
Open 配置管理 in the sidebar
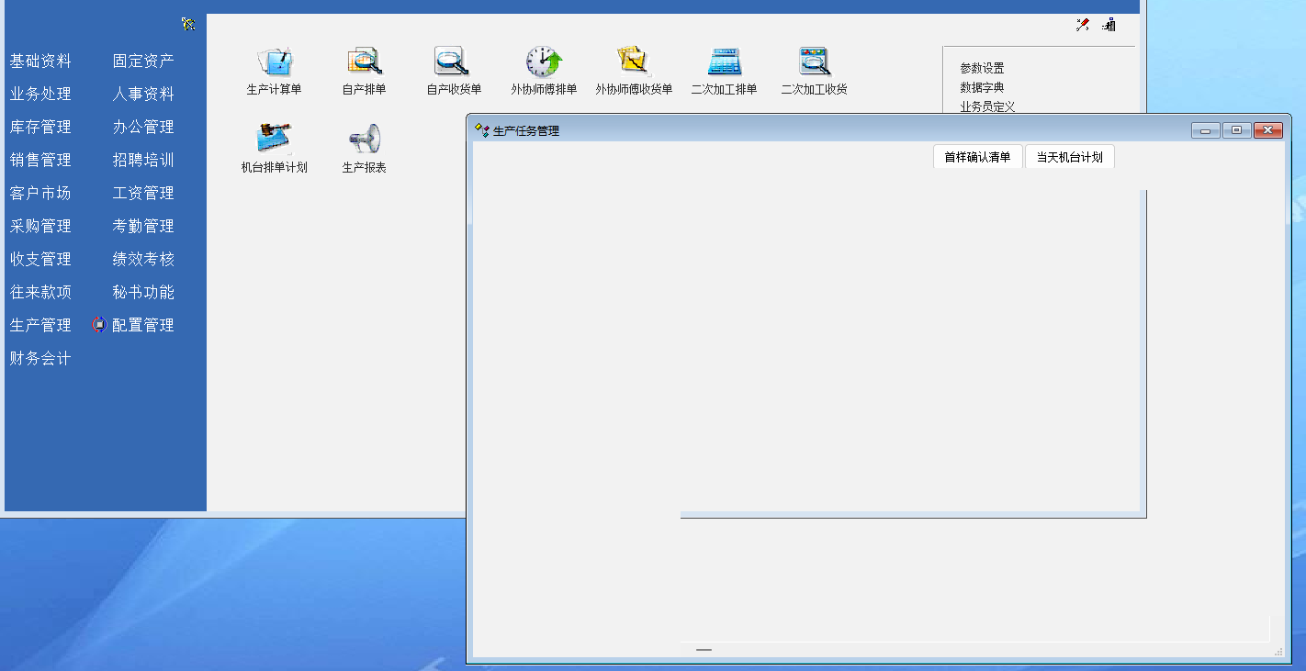[x=142, y=325]
